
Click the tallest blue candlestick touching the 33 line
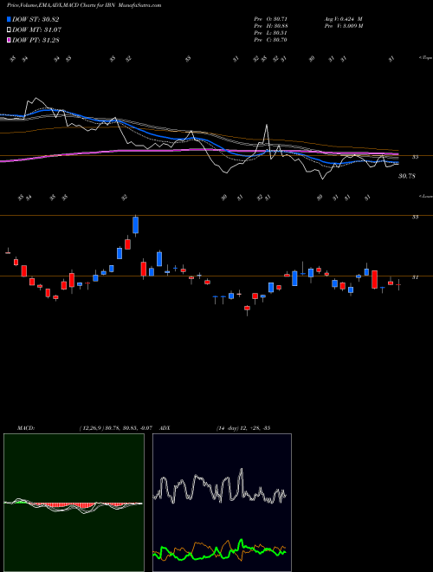click(136, 225)
